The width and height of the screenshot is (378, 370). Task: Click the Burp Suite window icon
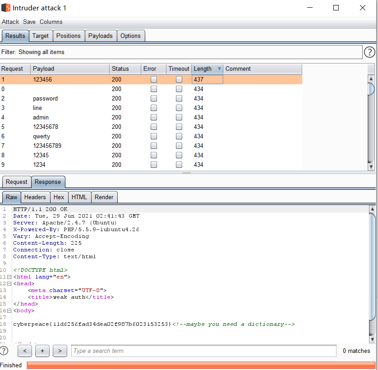click(6, 8)
